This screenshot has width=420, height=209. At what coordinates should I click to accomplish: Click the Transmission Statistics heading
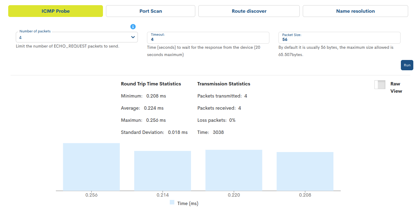click(224, 84)
